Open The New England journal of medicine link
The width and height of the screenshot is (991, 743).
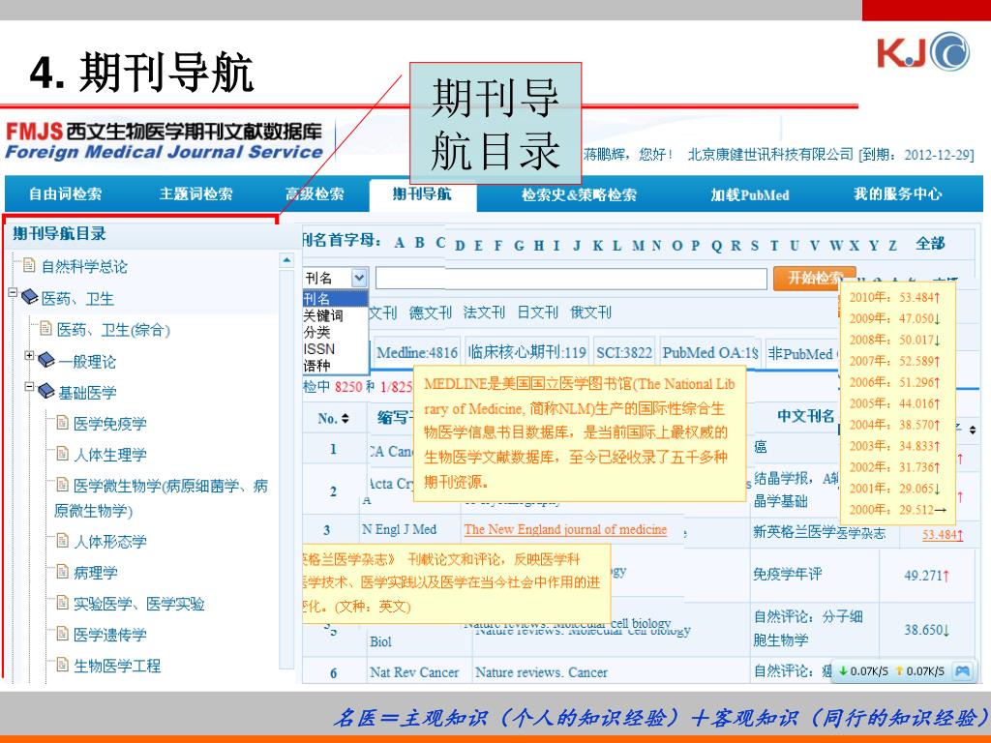coord(565,529)
